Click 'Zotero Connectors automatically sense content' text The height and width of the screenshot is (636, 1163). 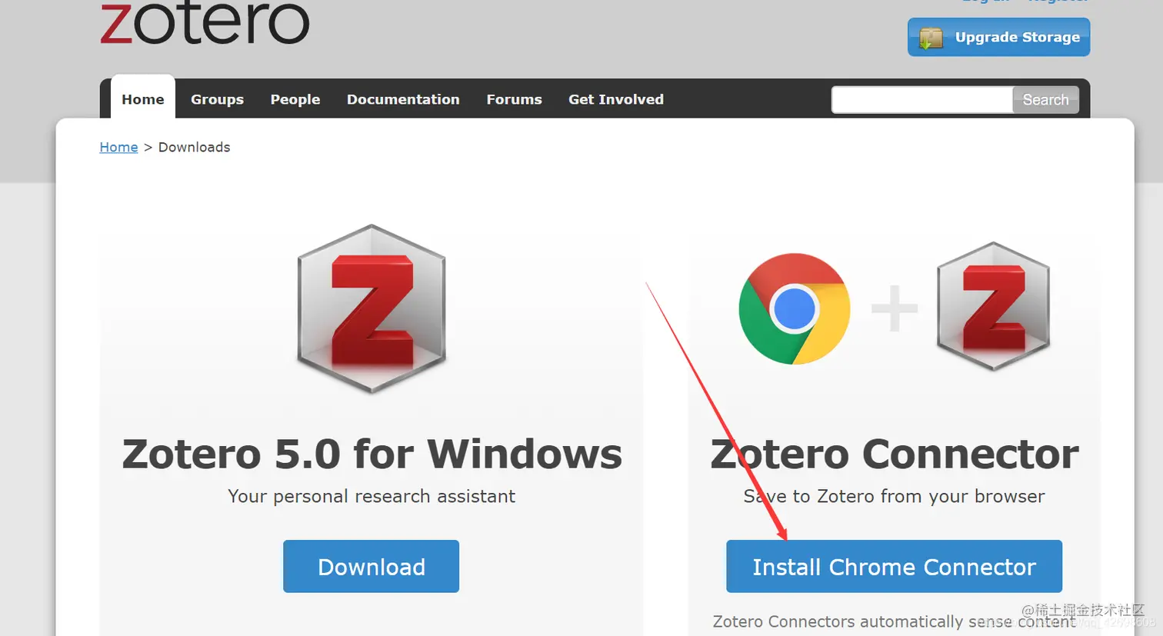pos(894,621)
